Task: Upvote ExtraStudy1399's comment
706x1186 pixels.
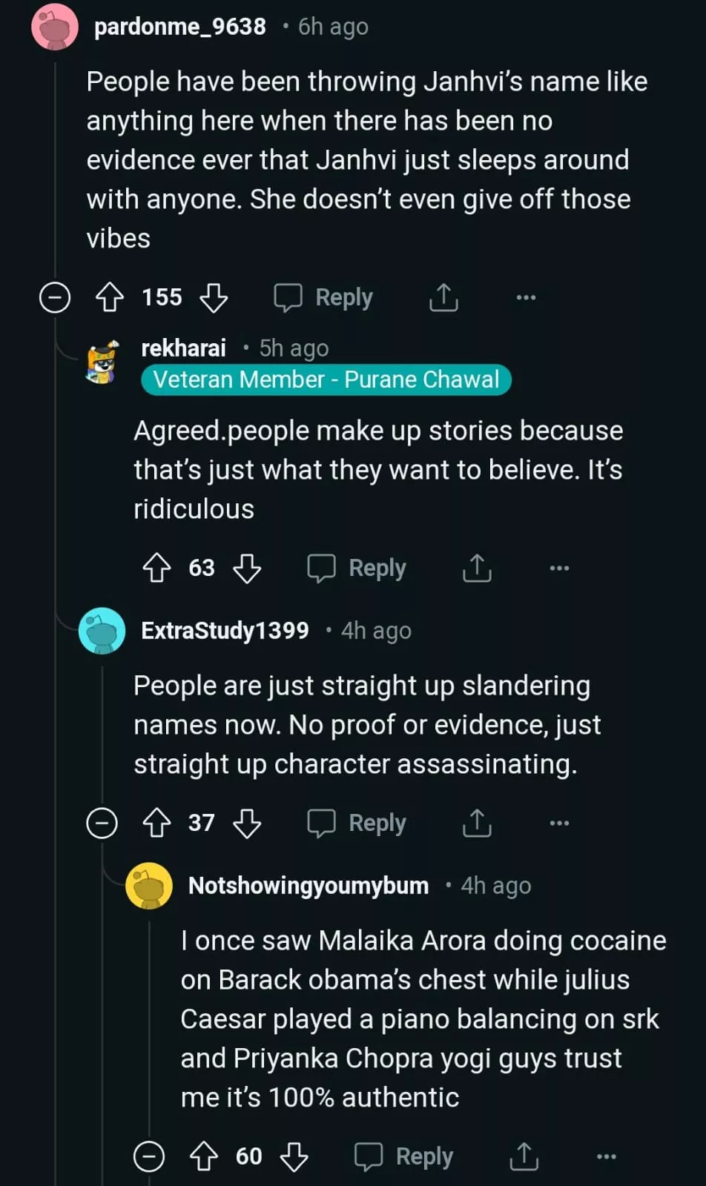Action: [156, 823]
